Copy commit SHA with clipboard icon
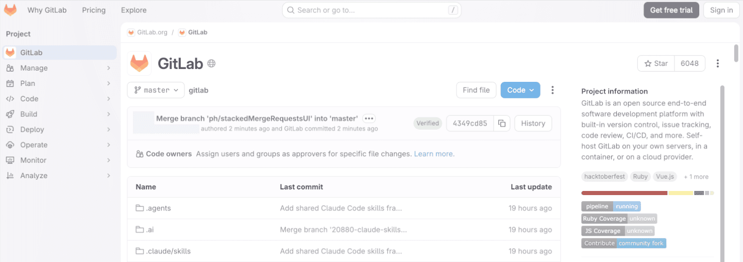743x262 pixels. (502, 124)
